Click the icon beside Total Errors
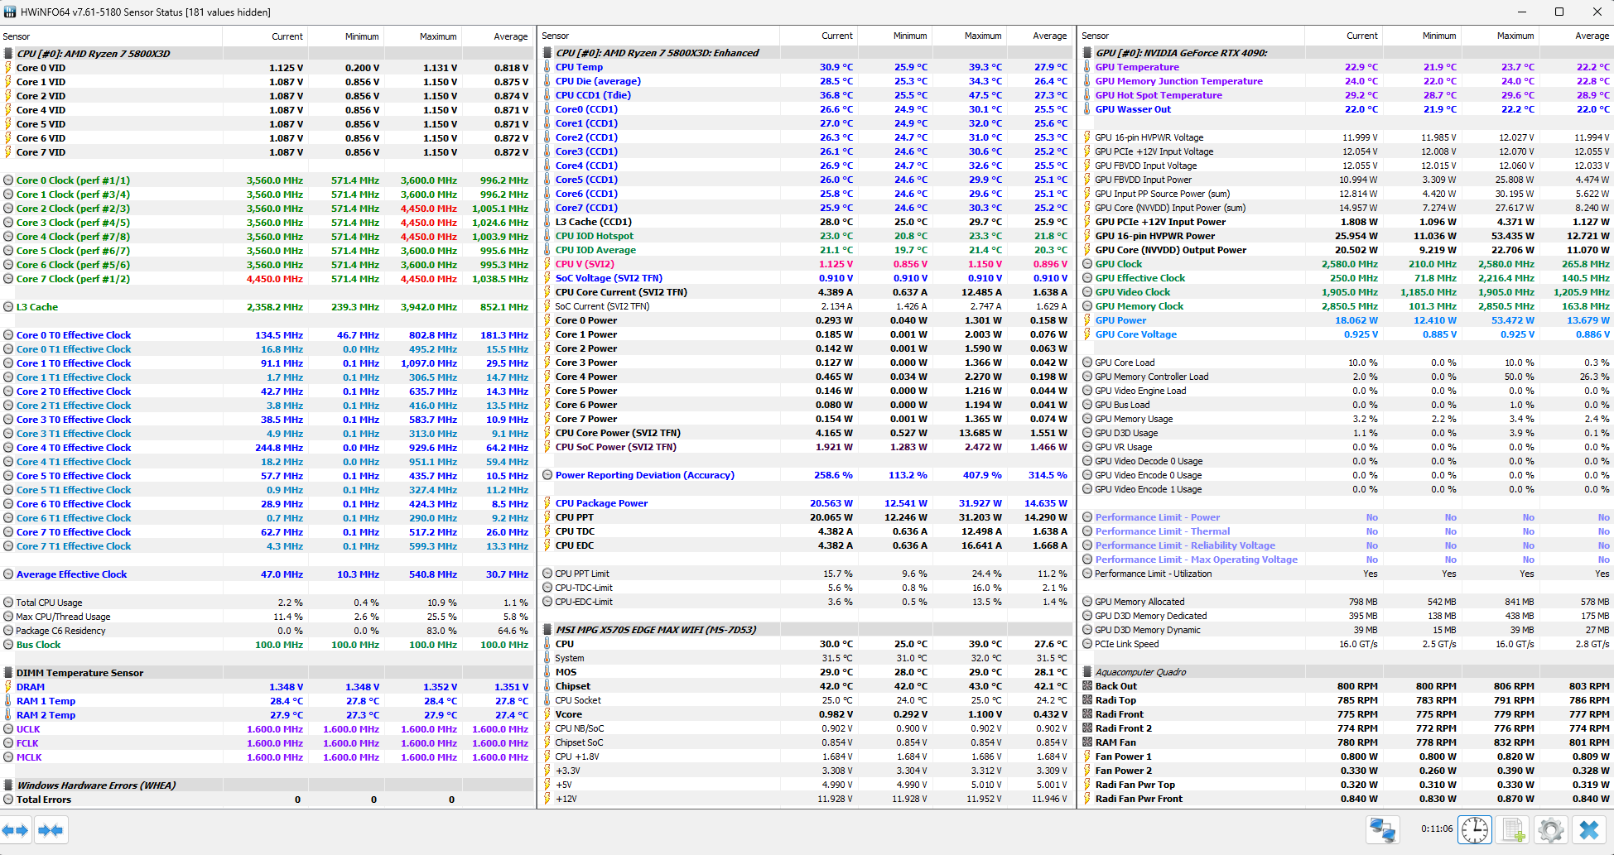 (x=8, y=800)
